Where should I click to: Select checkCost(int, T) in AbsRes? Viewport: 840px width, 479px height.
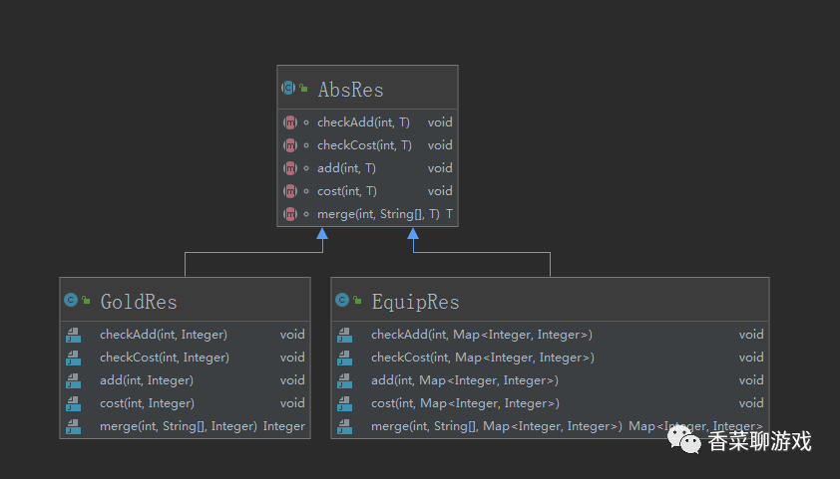point(364,145)
